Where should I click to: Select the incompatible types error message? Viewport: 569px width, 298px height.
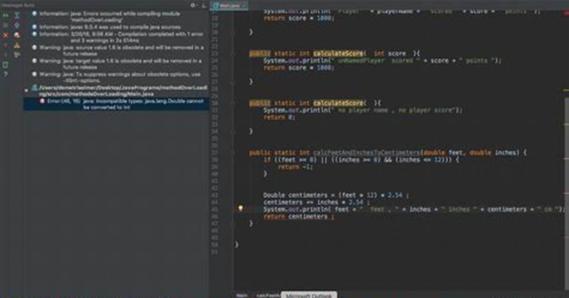point(116,104)
